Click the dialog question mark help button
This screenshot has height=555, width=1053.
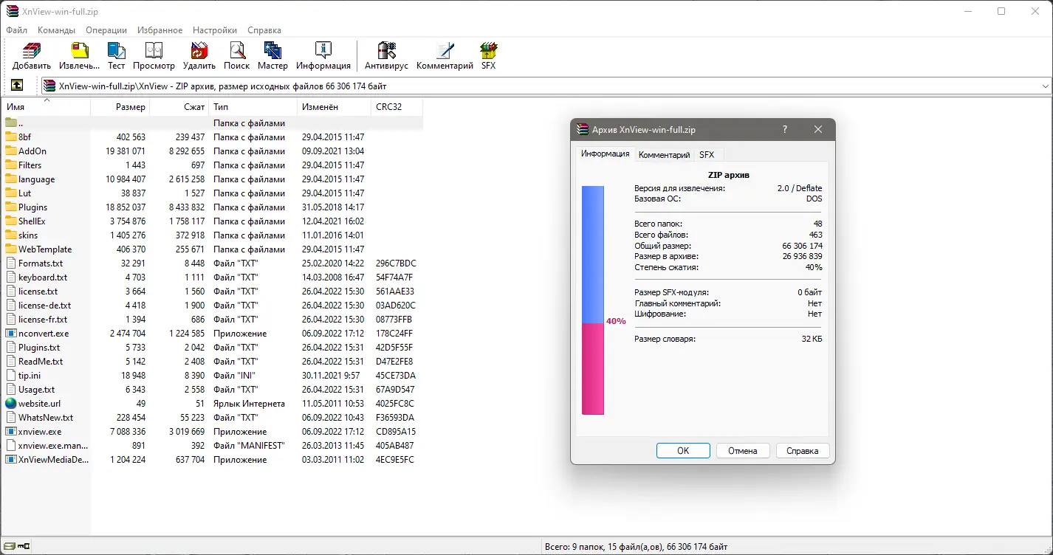coord(784,129)
